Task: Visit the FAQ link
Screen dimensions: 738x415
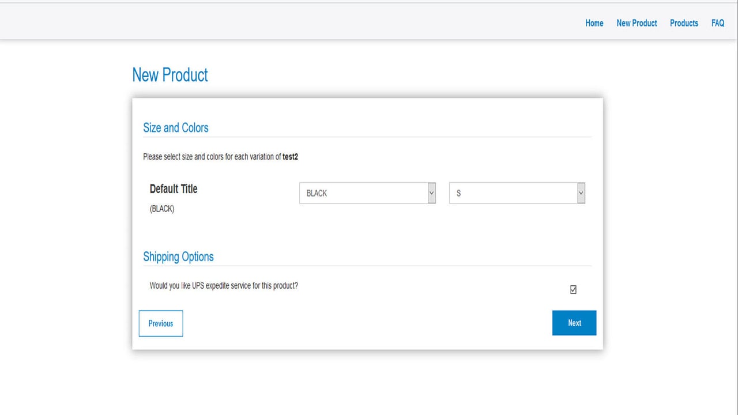Action: tap(717, 23)
